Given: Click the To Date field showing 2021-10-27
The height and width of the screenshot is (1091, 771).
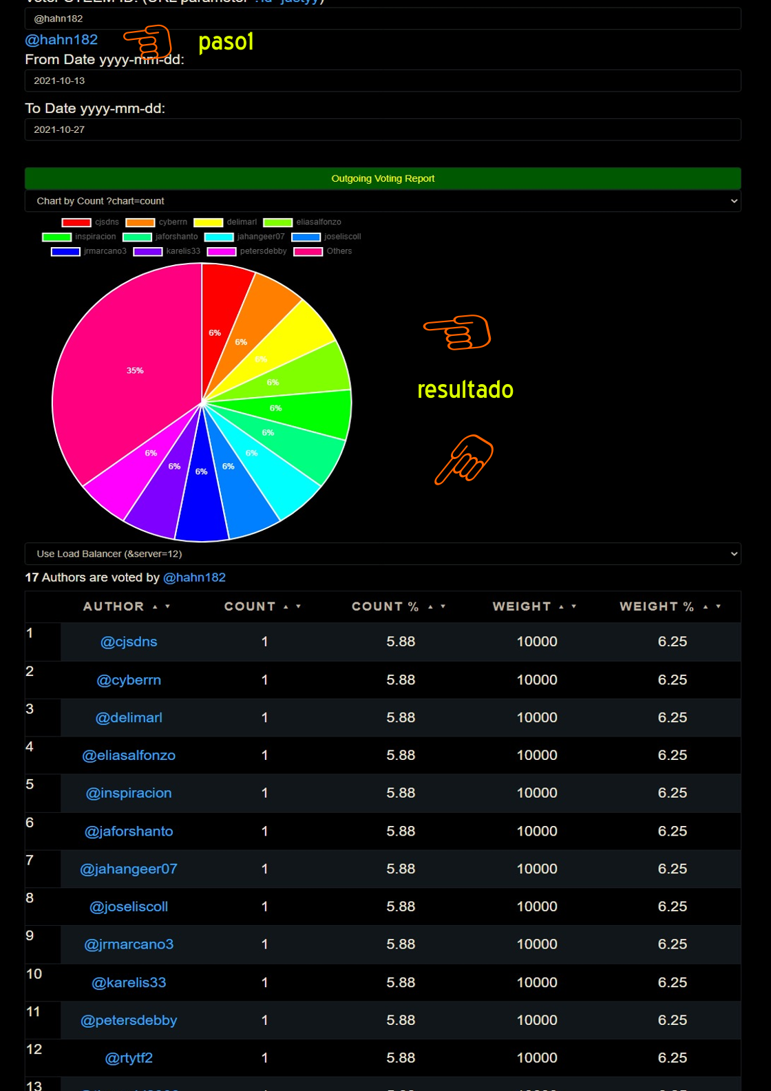Looking at the screenshot, I should pyautogui.click(x=383, y=129).
